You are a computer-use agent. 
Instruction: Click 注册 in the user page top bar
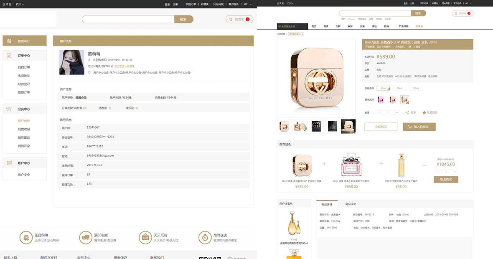pos(175,5)
